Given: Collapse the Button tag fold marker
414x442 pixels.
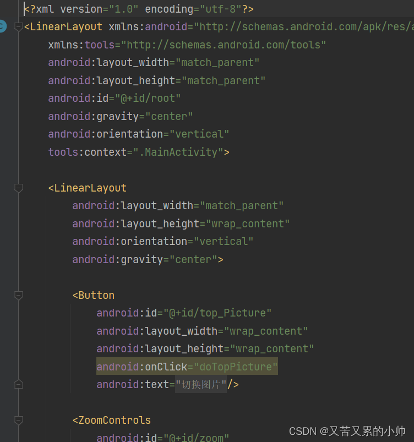Looking at the screenshot, I should point(18,296).
